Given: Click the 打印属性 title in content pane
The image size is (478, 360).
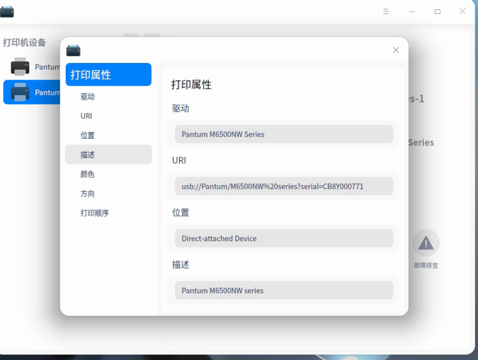Looking at the screenshot, I should click(191, 84).
